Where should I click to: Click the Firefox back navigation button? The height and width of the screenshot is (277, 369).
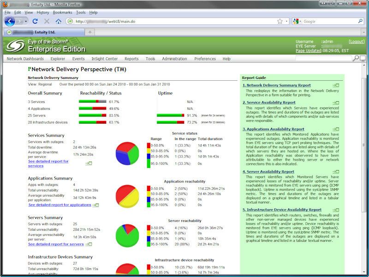[9, 21]
